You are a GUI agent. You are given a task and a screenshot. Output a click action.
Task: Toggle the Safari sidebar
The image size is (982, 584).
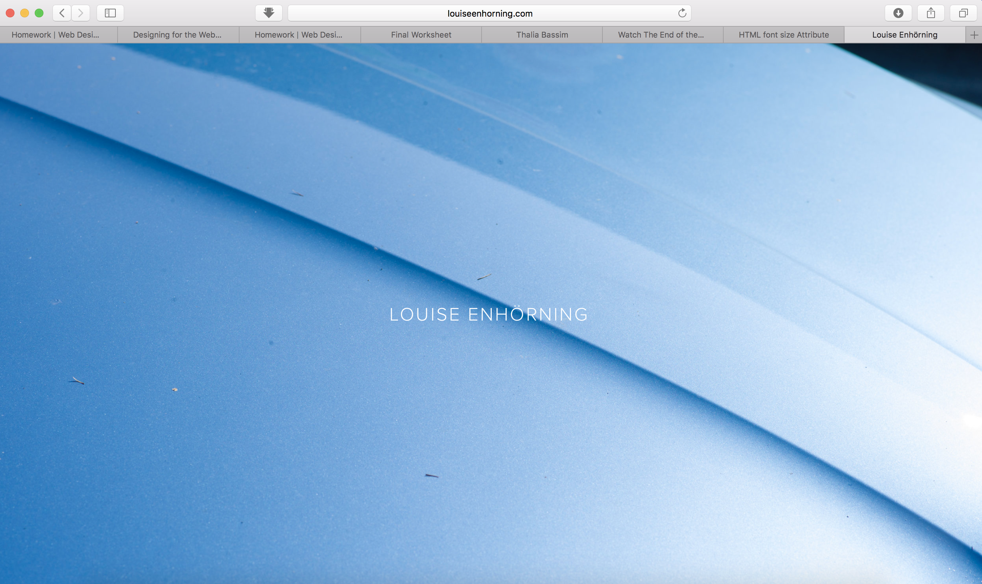[x=110, y=13]
